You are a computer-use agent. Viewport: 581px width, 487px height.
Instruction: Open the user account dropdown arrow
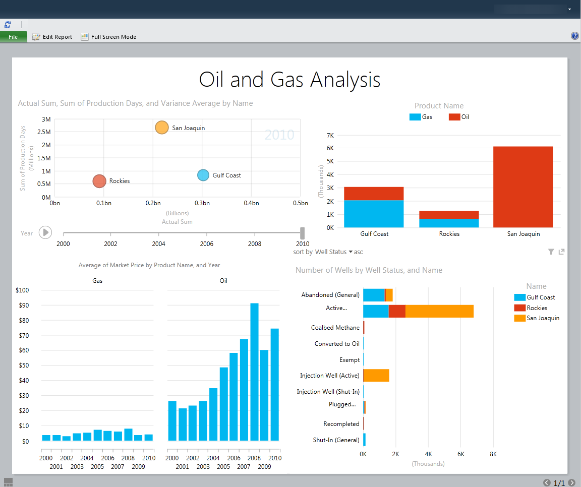(569, 9)
